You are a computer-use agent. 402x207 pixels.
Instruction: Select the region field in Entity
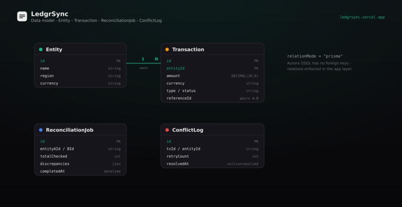(x=80, y=76)
